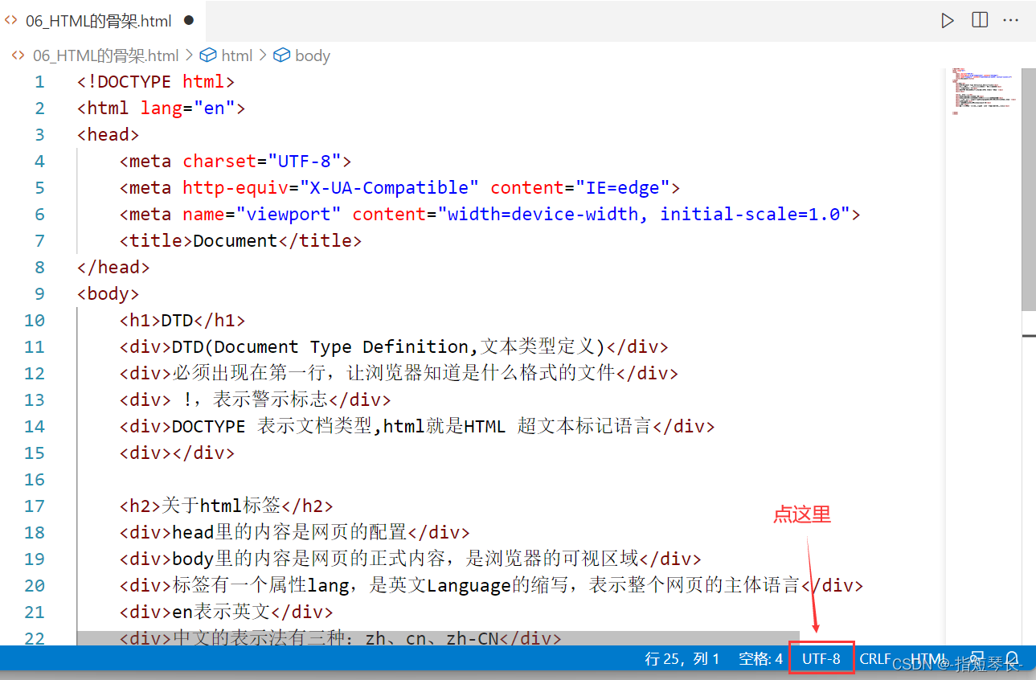Open the html breadcrumb symbol
This screenshot has width=1036, height=680.
point(227,55)
